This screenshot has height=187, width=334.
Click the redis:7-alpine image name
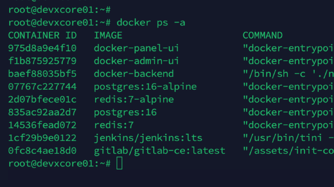coord(134,100)
